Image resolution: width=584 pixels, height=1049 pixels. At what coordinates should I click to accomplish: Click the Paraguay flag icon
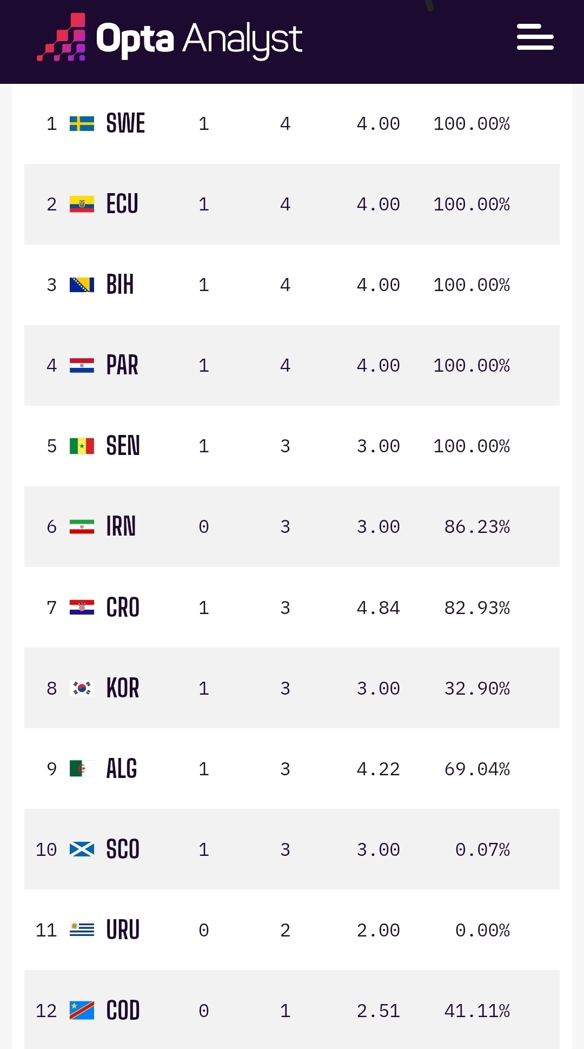pyautogui.click(x=82, y=366)
